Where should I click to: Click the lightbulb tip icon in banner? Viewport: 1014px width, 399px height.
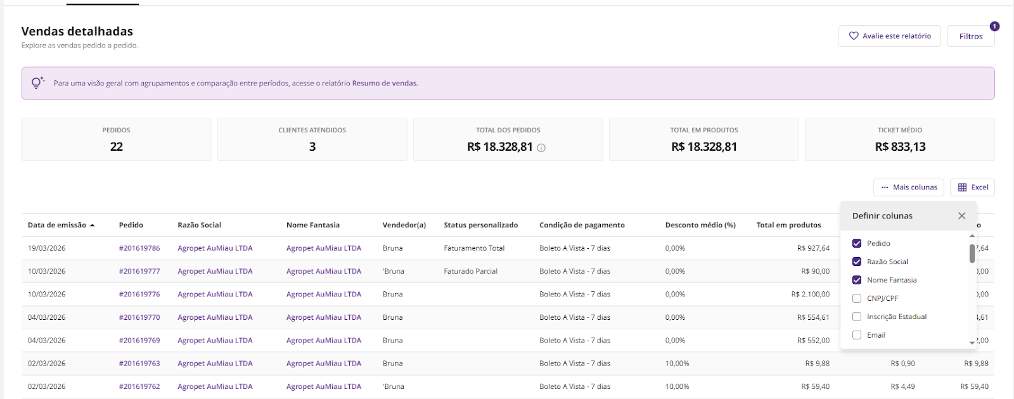pyautogui.click(x=37, y=83)
